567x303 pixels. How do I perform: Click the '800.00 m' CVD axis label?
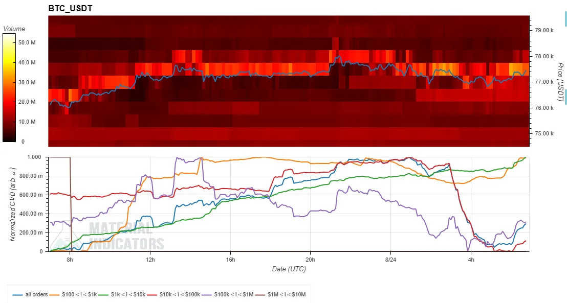(31, 176)
